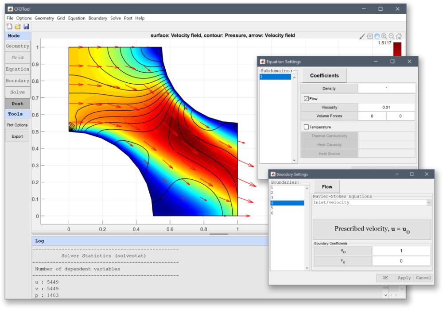Viewport: 443px width, 309px height.
Task: Click the zoom out magnifier icon
Action: [x=392, y=36]
